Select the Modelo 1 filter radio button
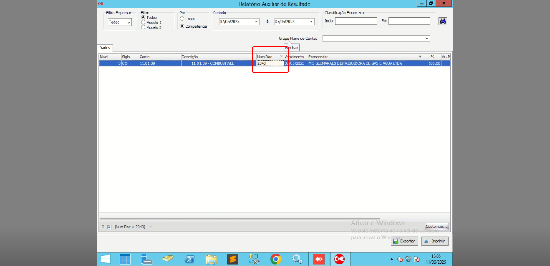The image size is (550, 266). click(143, 23)
